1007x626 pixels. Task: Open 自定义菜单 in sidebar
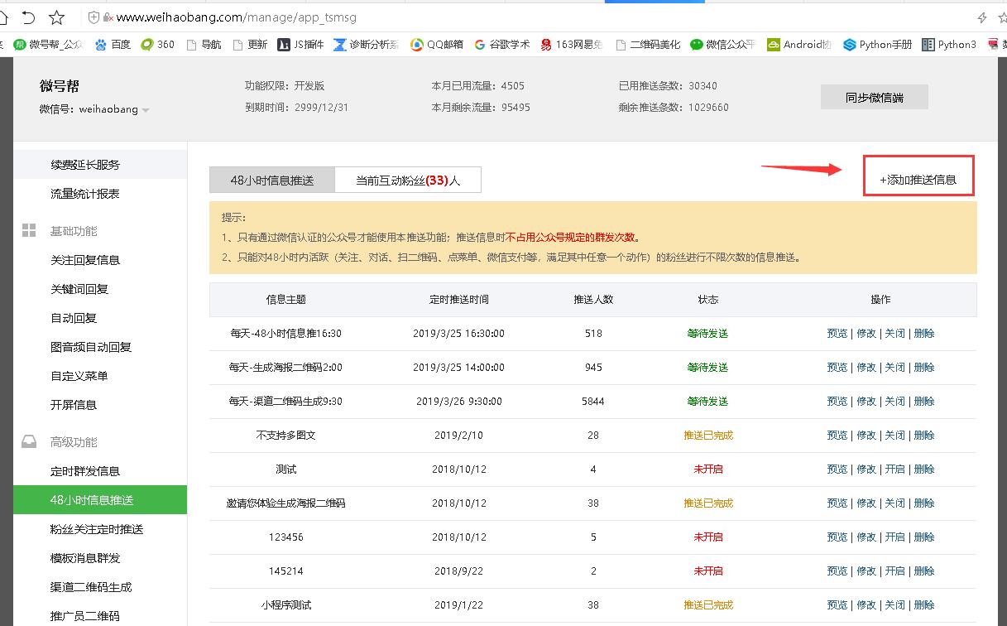[79, 376]
